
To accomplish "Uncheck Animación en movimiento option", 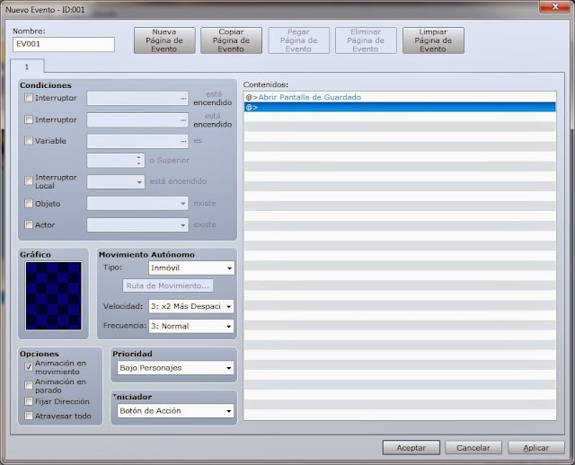I will (x=29, y=367).
